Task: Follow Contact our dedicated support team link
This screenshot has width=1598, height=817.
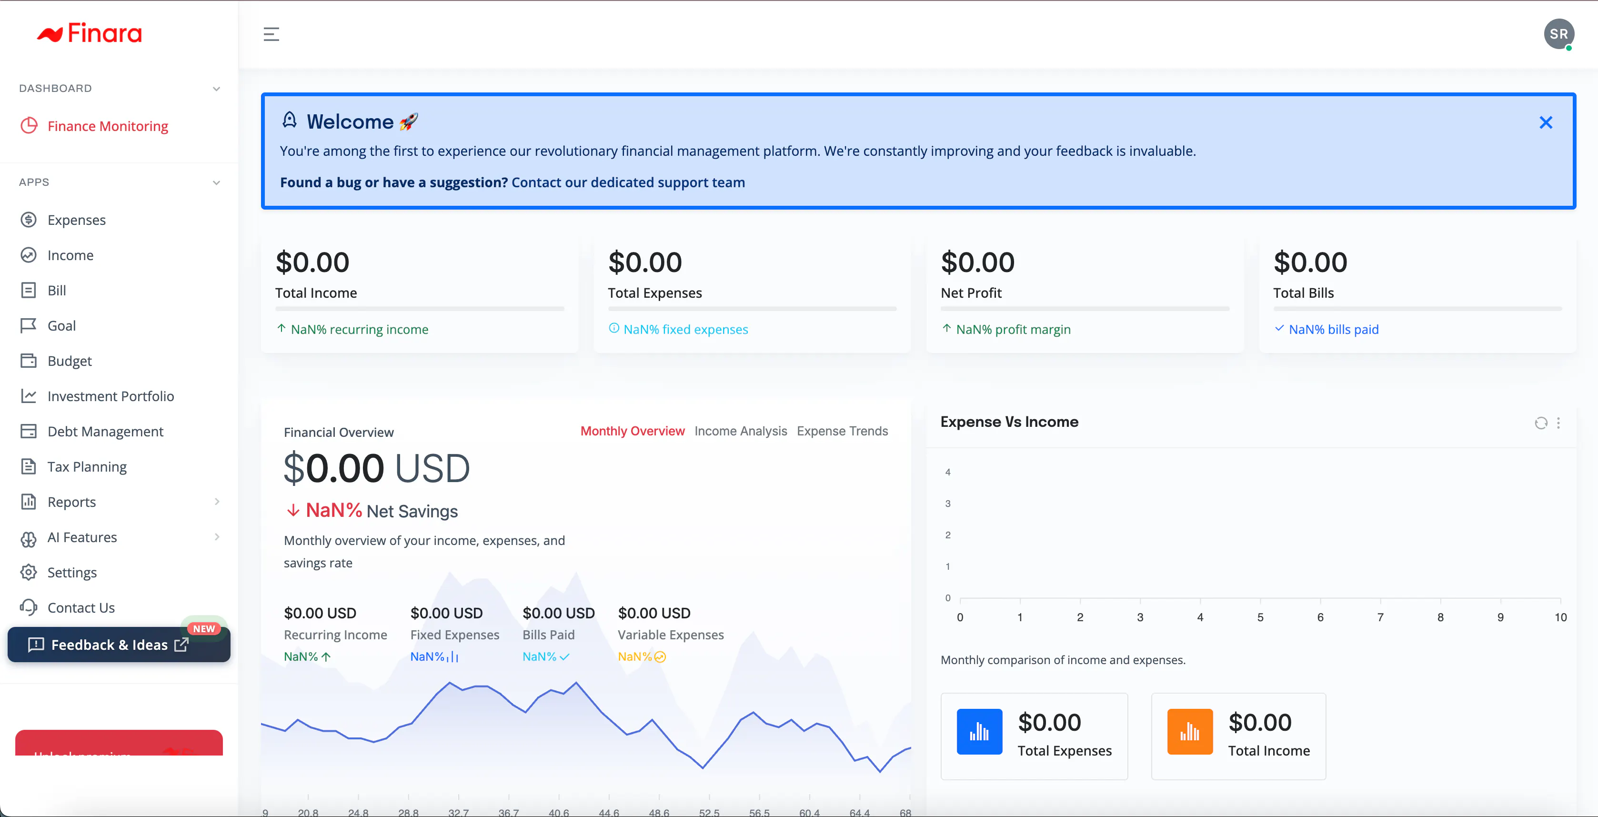Action: coord(628,182)
